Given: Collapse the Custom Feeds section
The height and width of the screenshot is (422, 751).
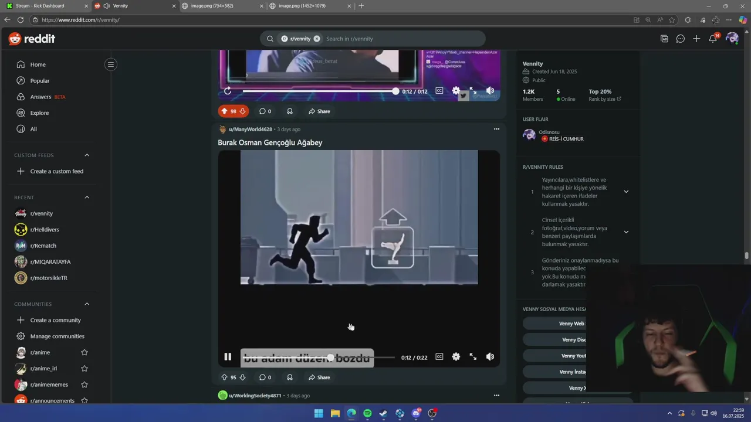Looking at the screenshot, I should [87, 155].
